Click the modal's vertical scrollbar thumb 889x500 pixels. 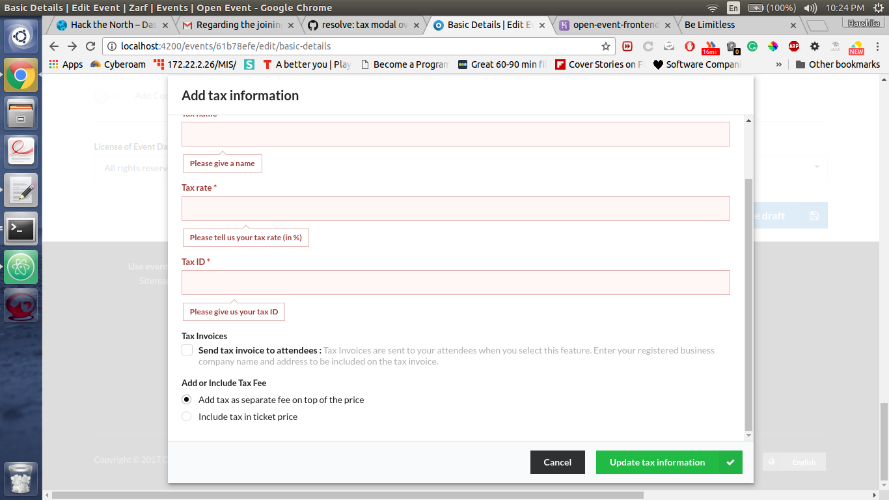748,303
